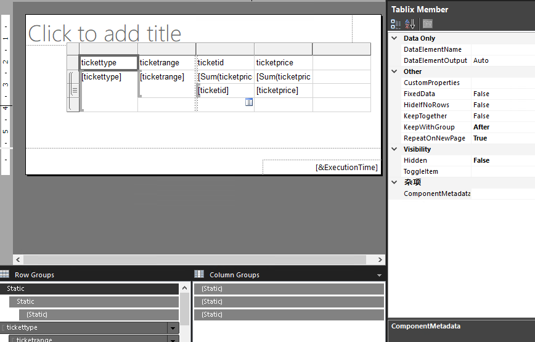Open the field selector icon in empty cell
The height and width of the screenshot is (342, 535).
249,102
